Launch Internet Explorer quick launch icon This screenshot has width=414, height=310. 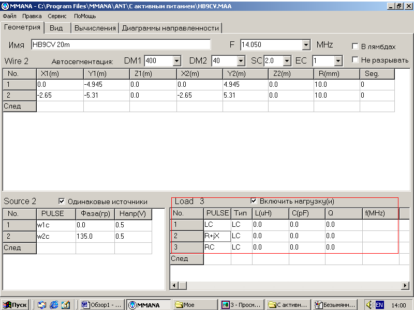(x=54, y=305)
